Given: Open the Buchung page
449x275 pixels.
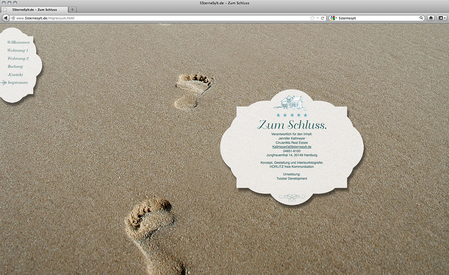Looking at the screenshot, I should [x=15, y=67].
